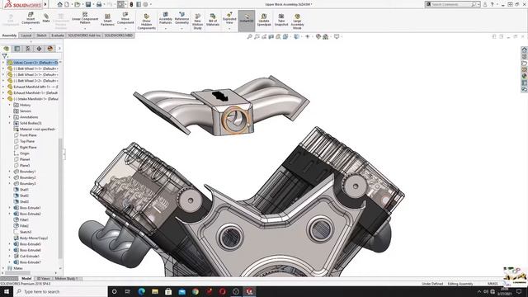Open the Motion Study 1 tab
This screenshot has height=297, width=528.
(66, 279)
